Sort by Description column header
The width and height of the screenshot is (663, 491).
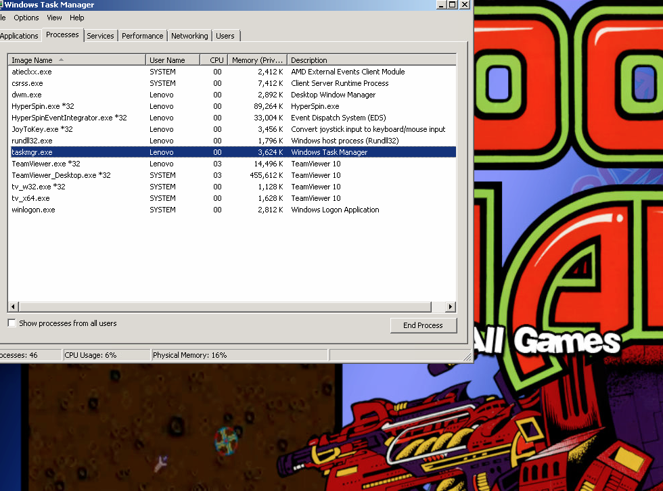[371, 60]
